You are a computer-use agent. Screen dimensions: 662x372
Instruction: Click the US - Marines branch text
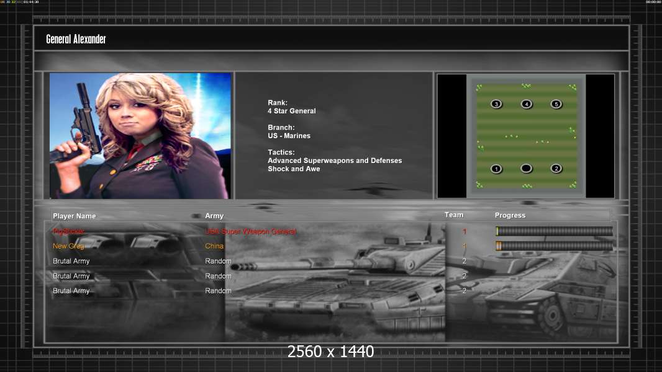click(289, 136)
